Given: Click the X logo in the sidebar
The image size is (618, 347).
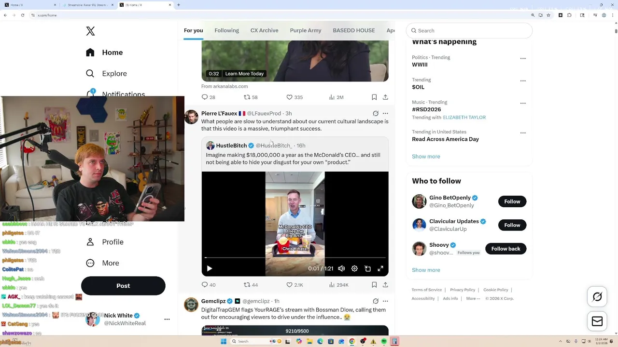Looking at the screenshot, I should (x=90, y=31).
